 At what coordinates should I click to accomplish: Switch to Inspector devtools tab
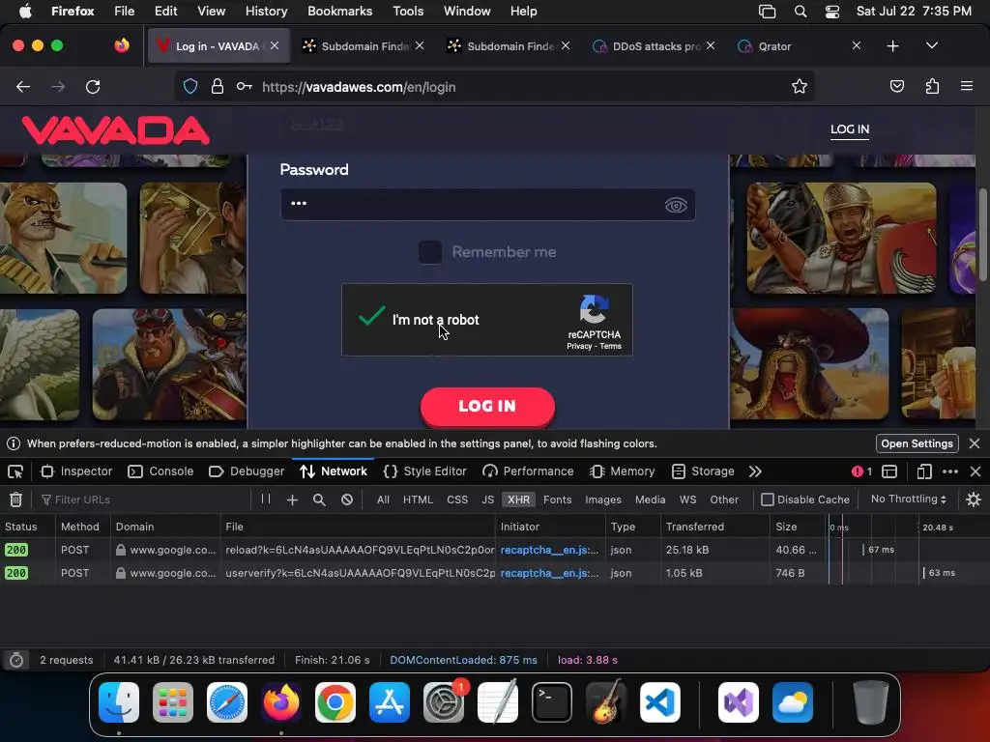click(x=76, y=471)
